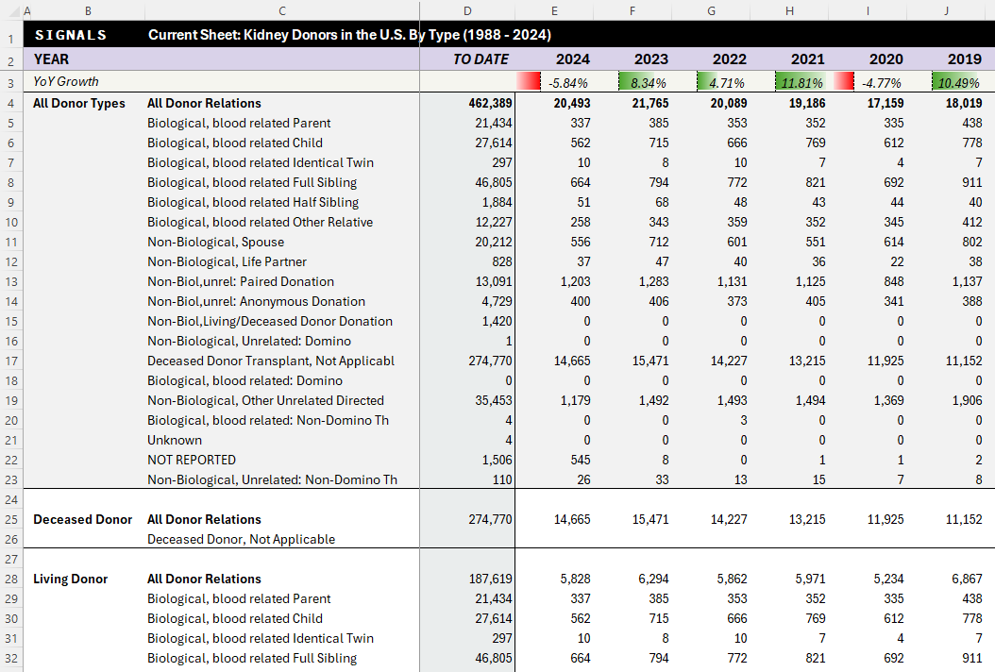The width and height of the screenshot is (995, 672).
Task: Select row 24 header
Action: [10, 500]
